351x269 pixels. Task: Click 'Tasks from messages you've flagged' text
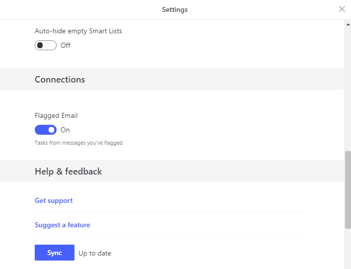78,143
